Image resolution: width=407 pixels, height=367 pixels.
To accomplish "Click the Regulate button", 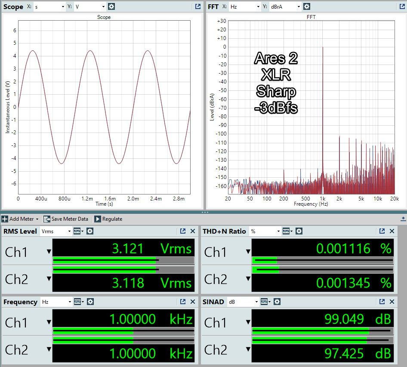I will tap(108, 219).
